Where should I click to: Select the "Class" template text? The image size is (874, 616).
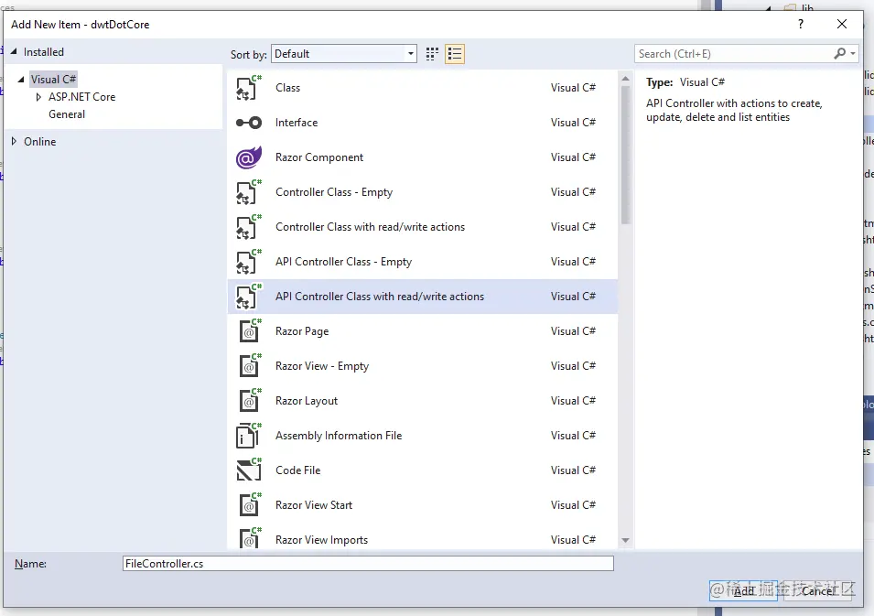click(287, 88)
